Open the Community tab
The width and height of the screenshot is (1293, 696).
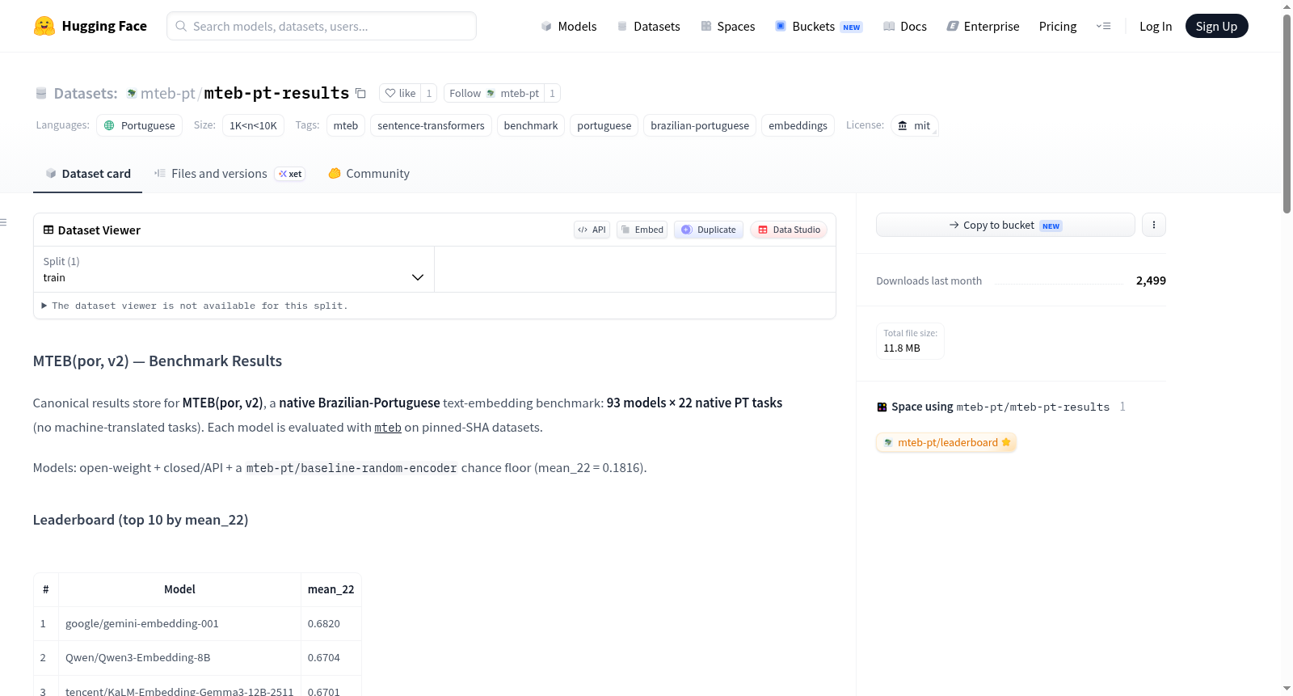click(x=369, y=173)
